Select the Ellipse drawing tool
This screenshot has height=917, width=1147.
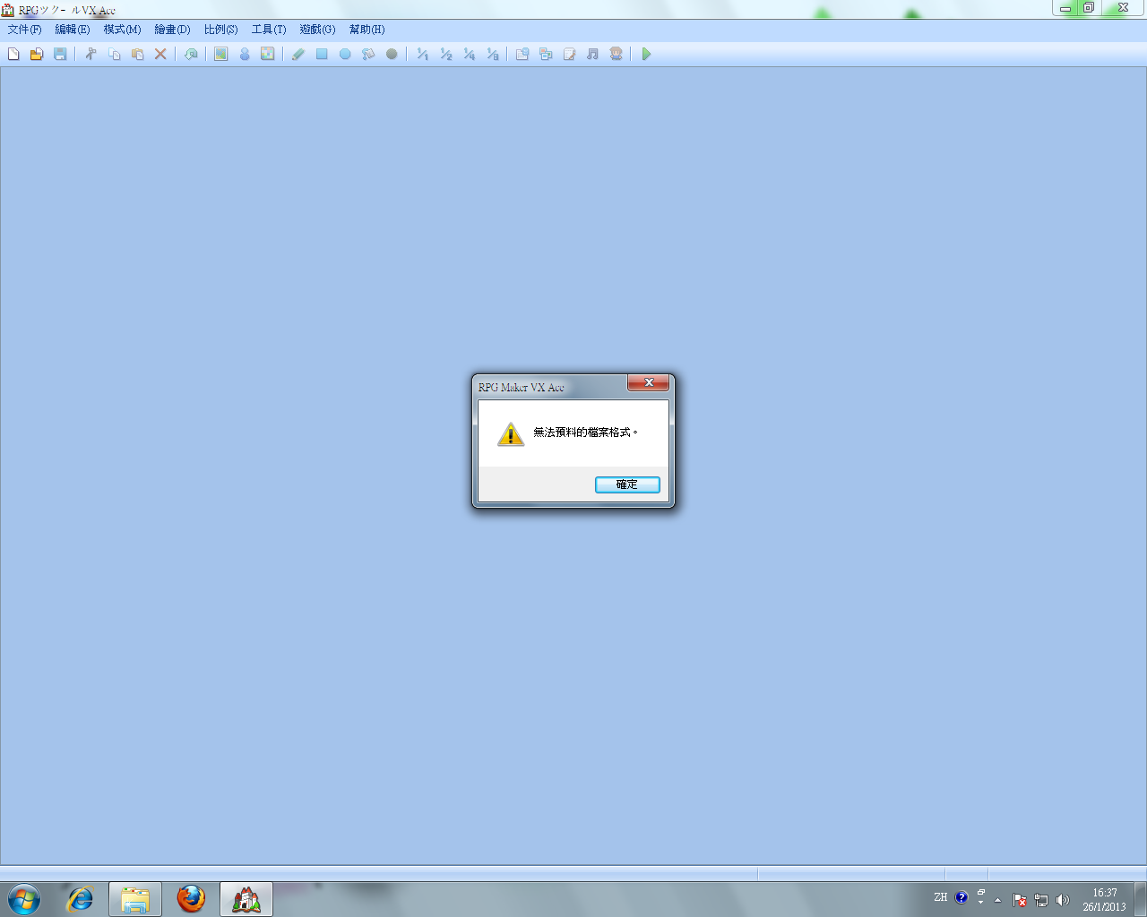345,55
